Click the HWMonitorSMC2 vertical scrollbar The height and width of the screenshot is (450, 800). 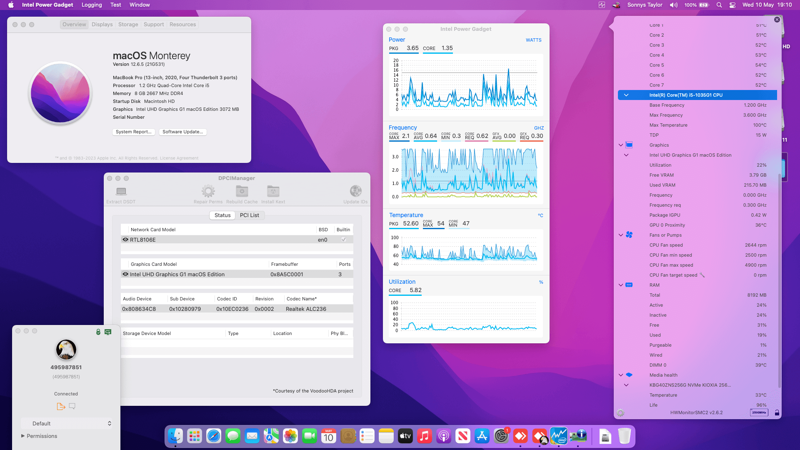tap(779, 281)
